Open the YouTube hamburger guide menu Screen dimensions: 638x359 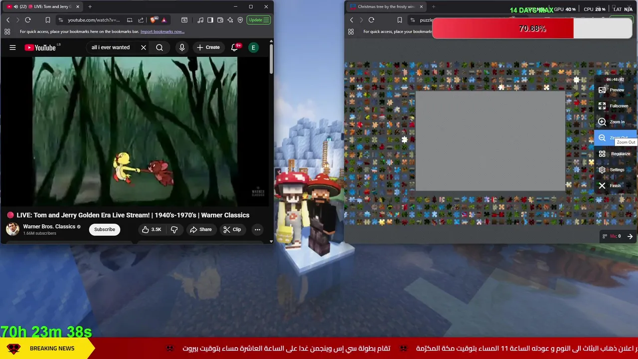point(12,47)
